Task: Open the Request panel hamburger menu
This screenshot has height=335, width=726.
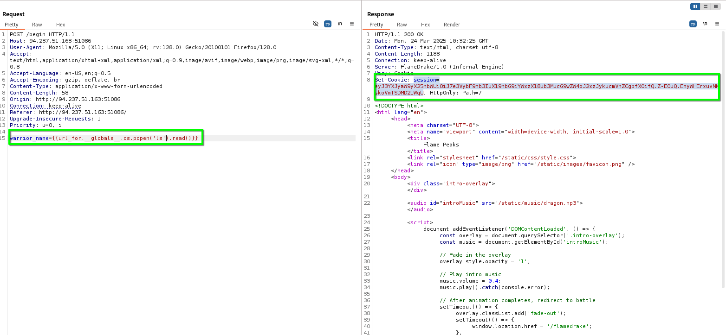Action: coord(352,24)
